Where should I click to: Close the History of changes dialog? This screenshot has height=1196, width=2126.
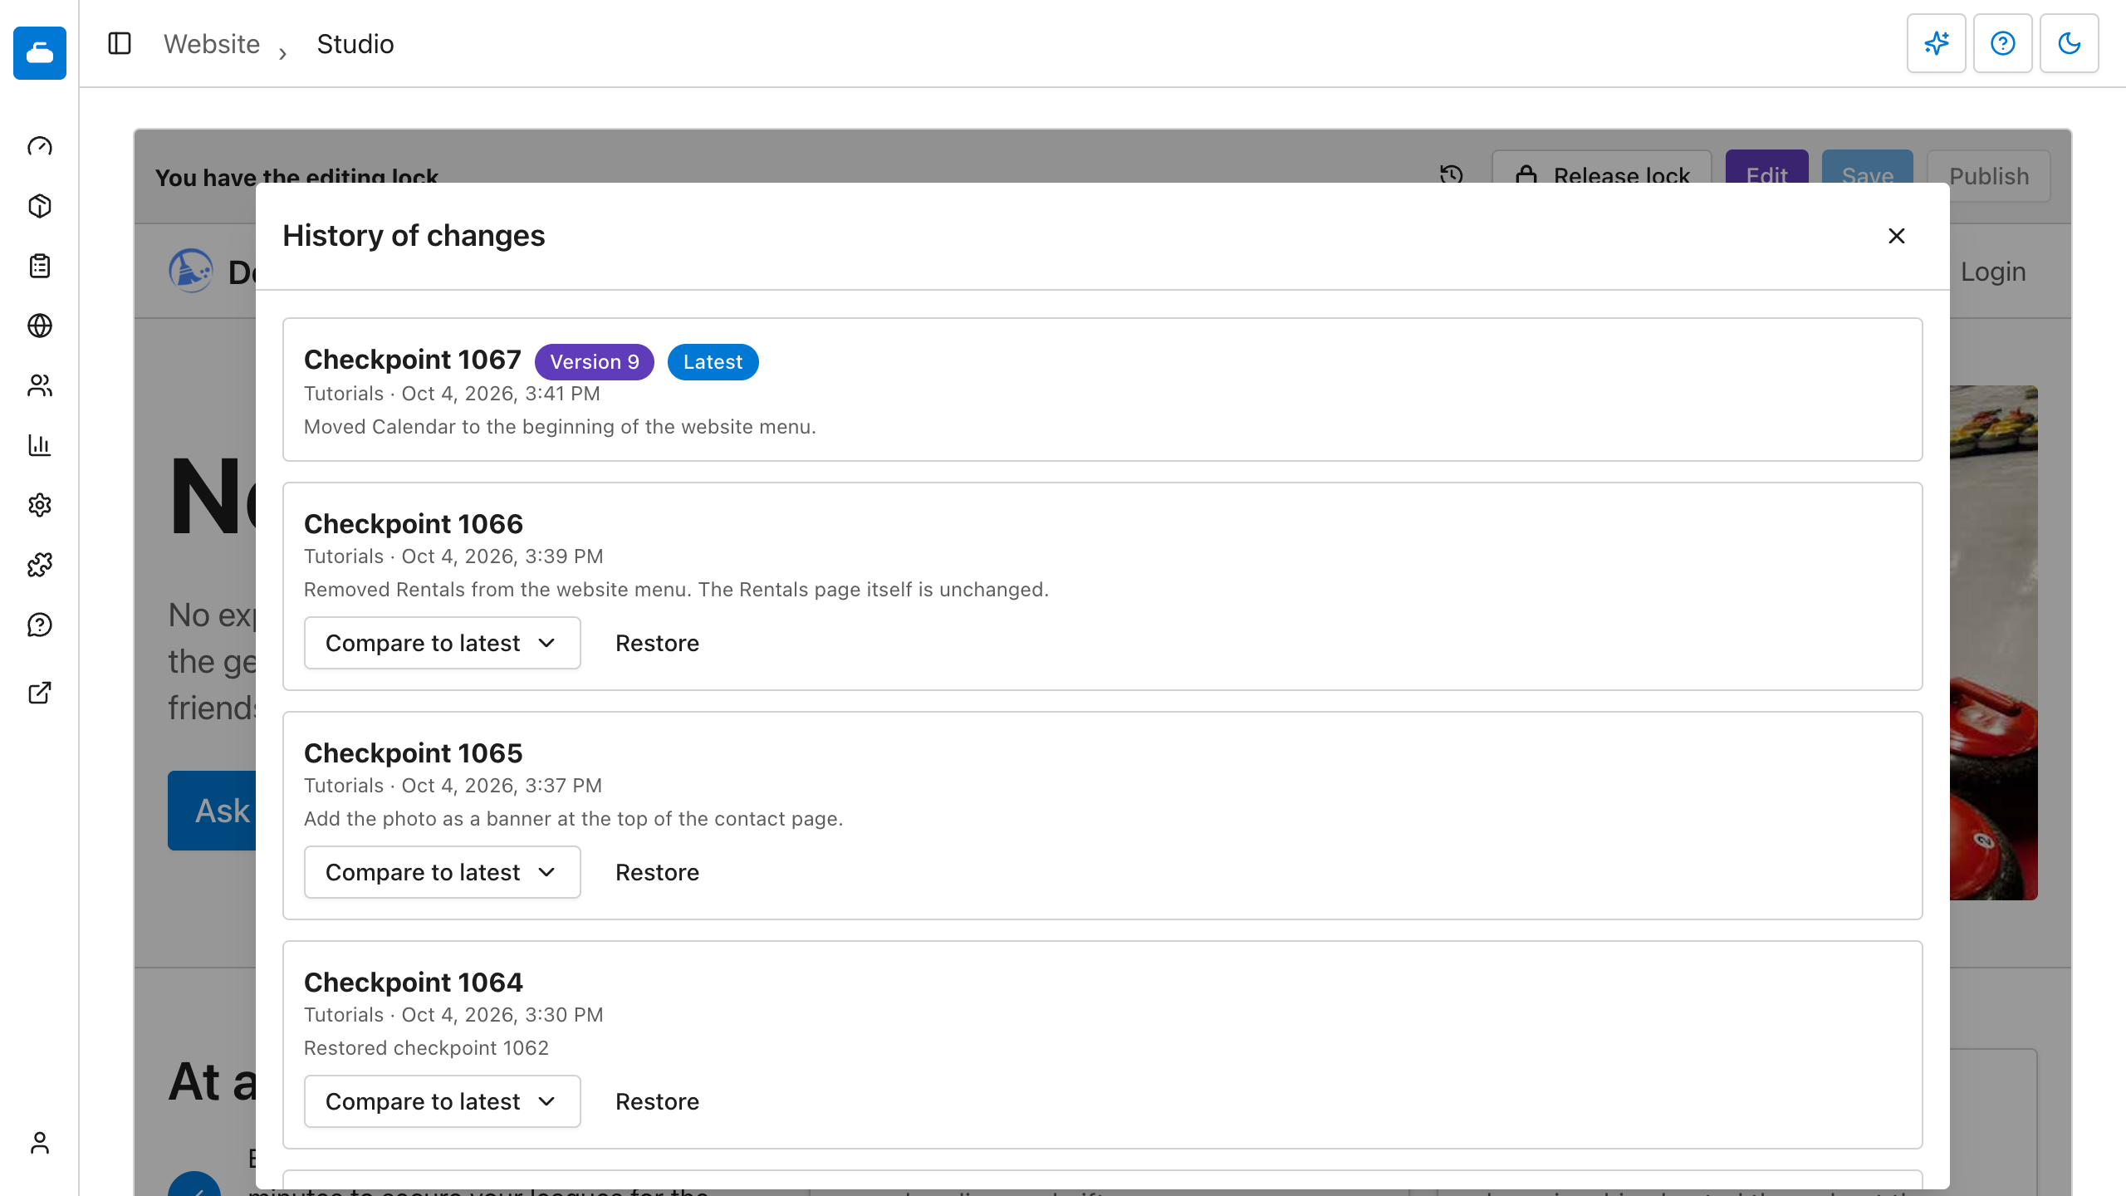click(x=1897, y=236)
